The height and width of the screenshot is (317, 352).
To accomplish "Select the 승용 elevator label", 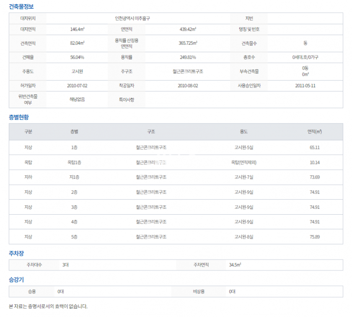I will tap(32, 291).
